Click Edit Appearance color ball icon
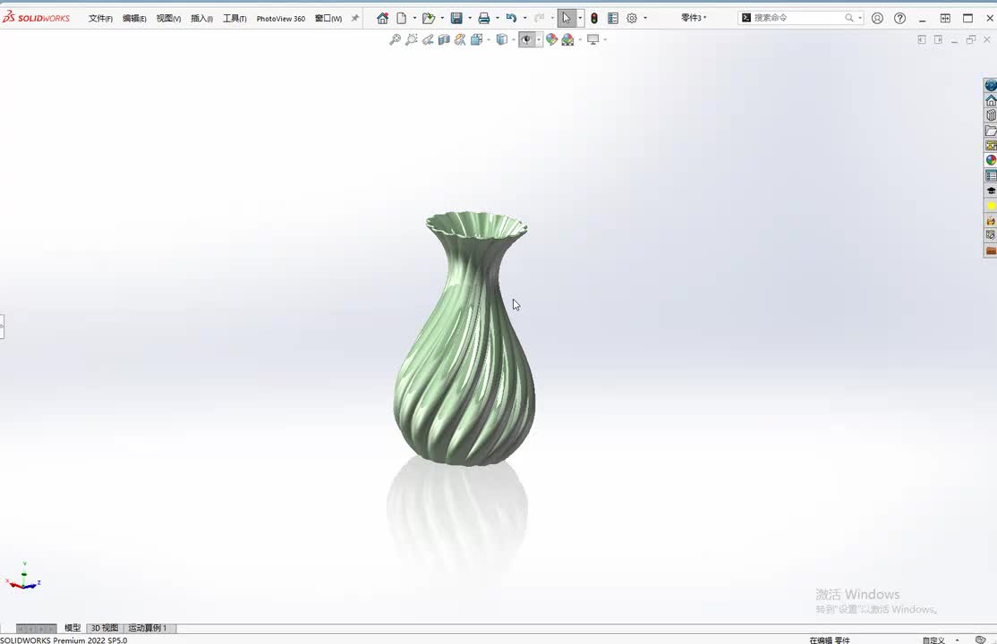 pos(551,39)
